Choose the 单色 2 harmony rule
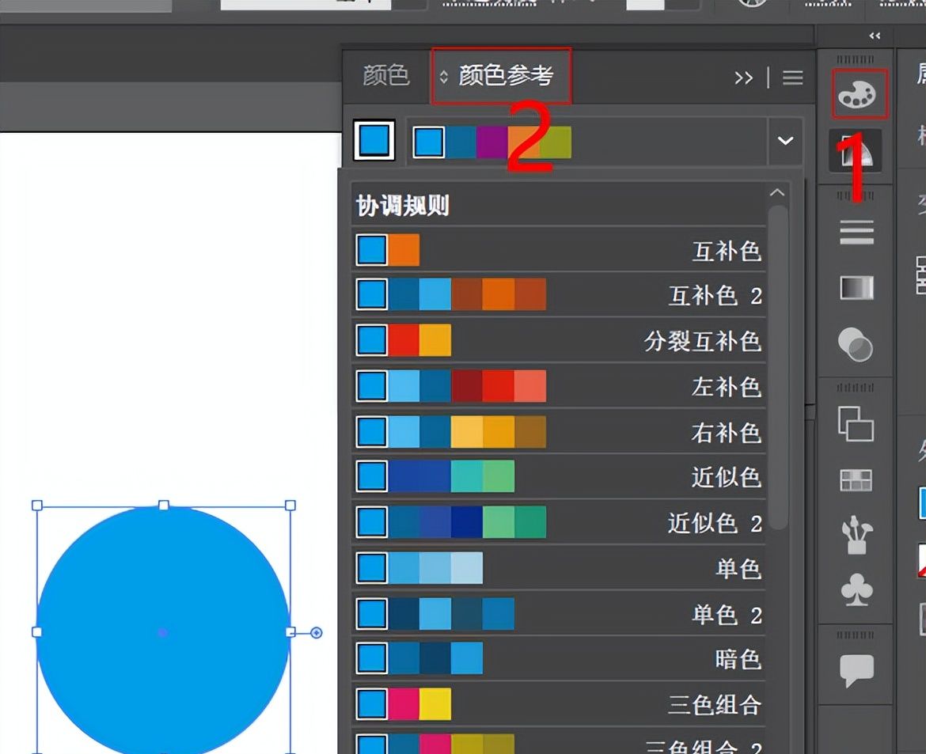The height and width of the screenshot is (754, 926). point(559,613)
